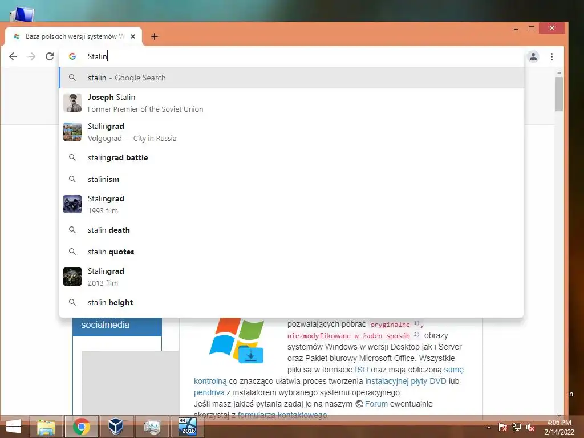Click the Stalingrad 2013 film thumbnail
584x438 pixels.
pos(72,277)
